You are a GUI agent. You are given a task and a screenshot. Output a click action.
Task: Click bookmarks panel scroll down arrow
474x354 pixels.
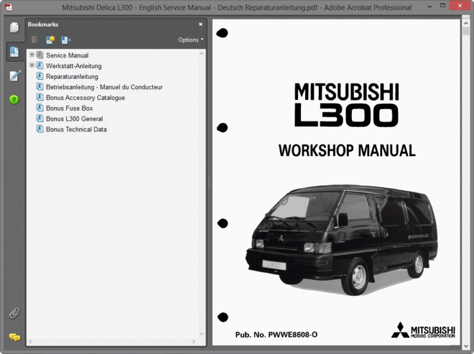201,334
